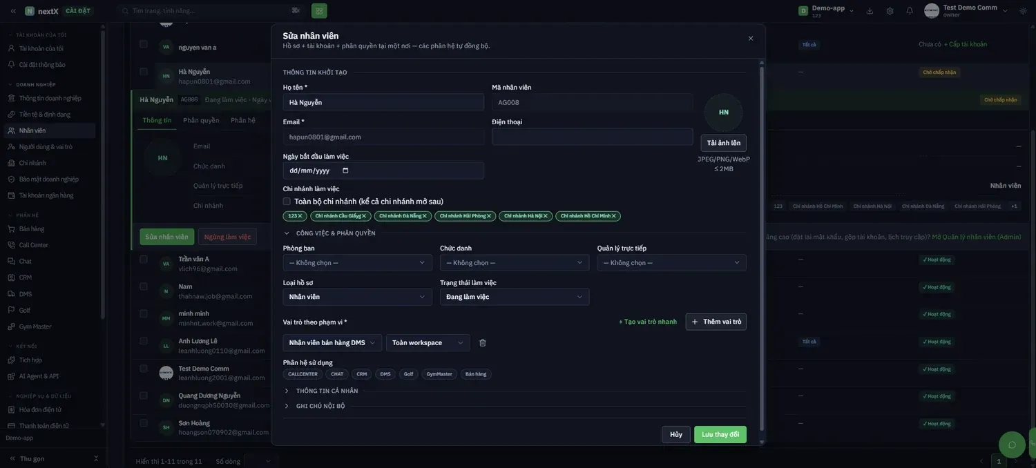Switch to the Phân quyền tab
The width and height of the screenshot is (1036, 468).
point(201,120)
